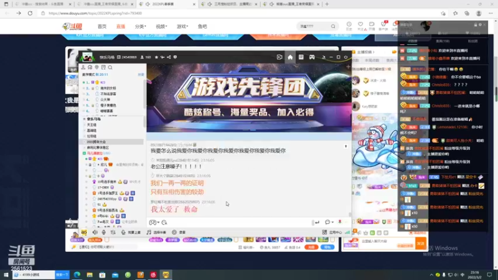This screenshot has width=498, height=280.
Task: Favorite the YY channel with star icon
Action: coord(156,57)
